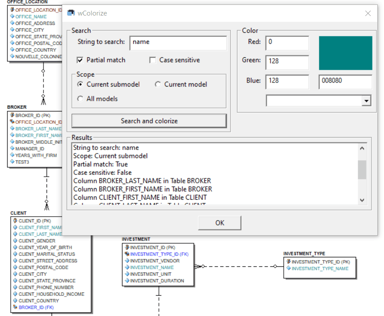Select the INVESTMENT_TYPE table title
The width and height of the screenshot is (384, 316).
pos(304,253)
